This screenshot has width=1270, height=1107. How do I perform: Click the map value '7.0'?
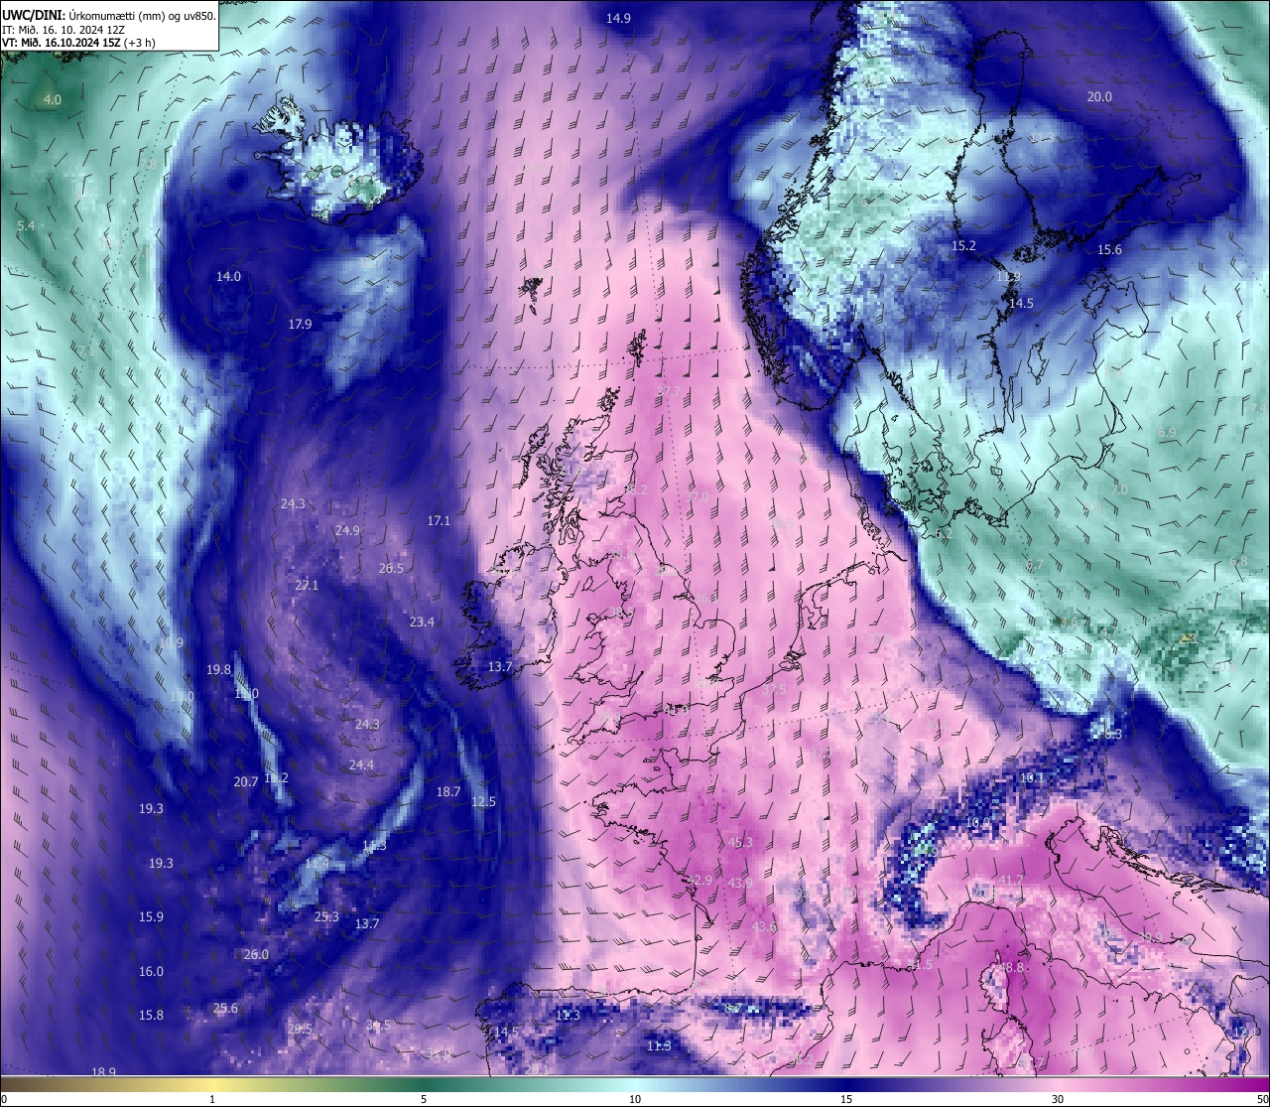pos(1119,490)
